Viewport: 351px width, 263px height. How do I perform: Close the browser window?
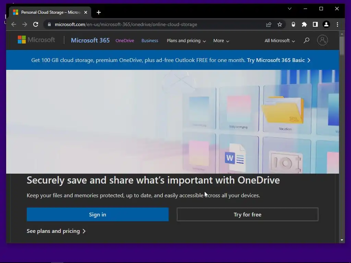coord(337,9)
